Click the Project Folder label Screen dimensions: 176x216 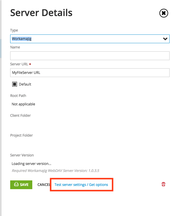[22, 135]
